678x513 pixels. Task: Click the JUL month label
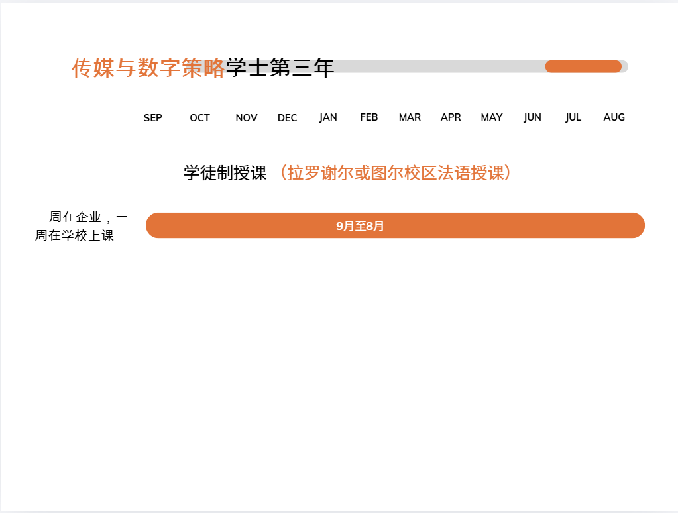[573, 117]
